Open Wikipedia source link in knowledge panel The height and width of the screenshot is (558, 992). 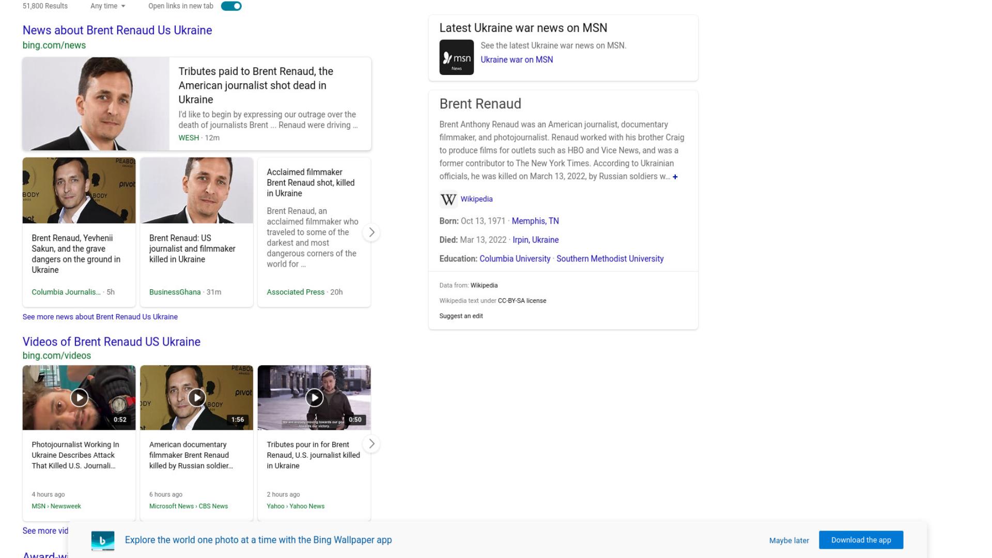pos(476,199)
